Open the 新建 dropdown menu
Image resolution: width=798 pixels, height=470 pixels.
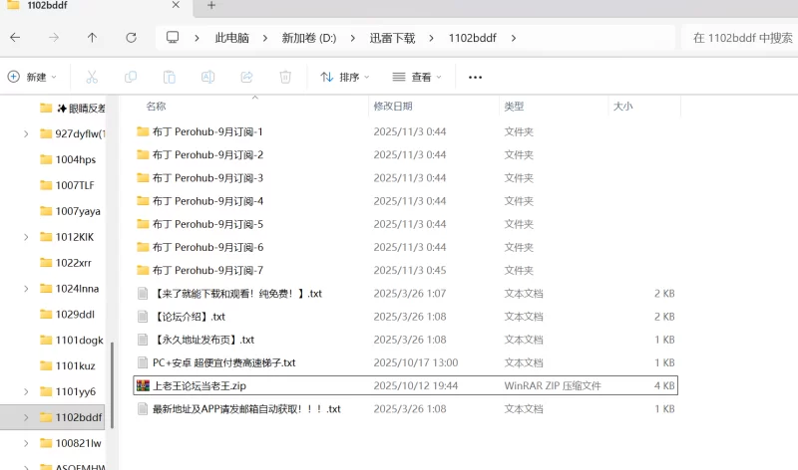32,77
